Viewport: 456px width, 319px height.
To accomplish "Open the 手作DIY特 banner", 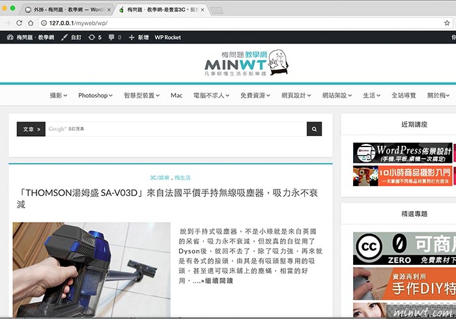I will pyautogui.click(x=405, y=284).
